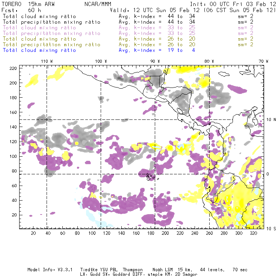Image resolution: width=278 pixels, height=278 pixels.
Task: Click the olive 'Total precipitation mixing ratio' legend entry
Action: click(x=51, y=44)
